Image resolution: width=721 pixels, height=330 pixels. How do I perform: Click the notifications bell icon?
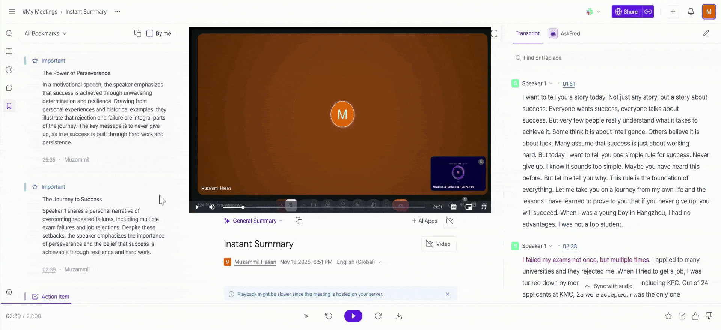click(691, 12)
